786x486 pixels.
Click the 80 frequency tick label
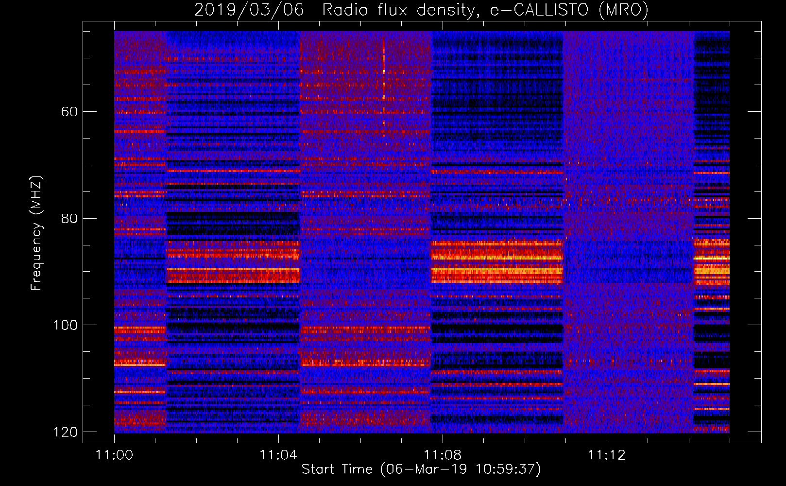pos(69,218)
